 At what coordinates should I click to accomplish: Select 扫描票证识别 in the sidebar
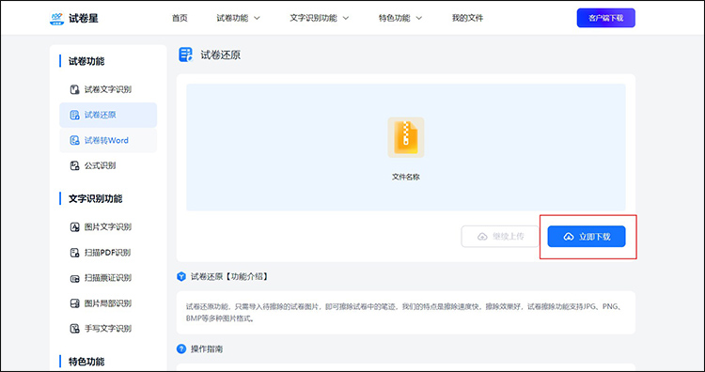coord(108,278)
